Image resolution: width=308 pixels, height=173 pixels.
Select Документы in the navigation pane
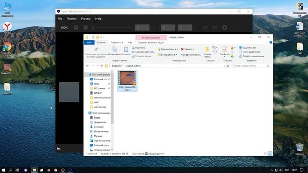pos(98,122)
